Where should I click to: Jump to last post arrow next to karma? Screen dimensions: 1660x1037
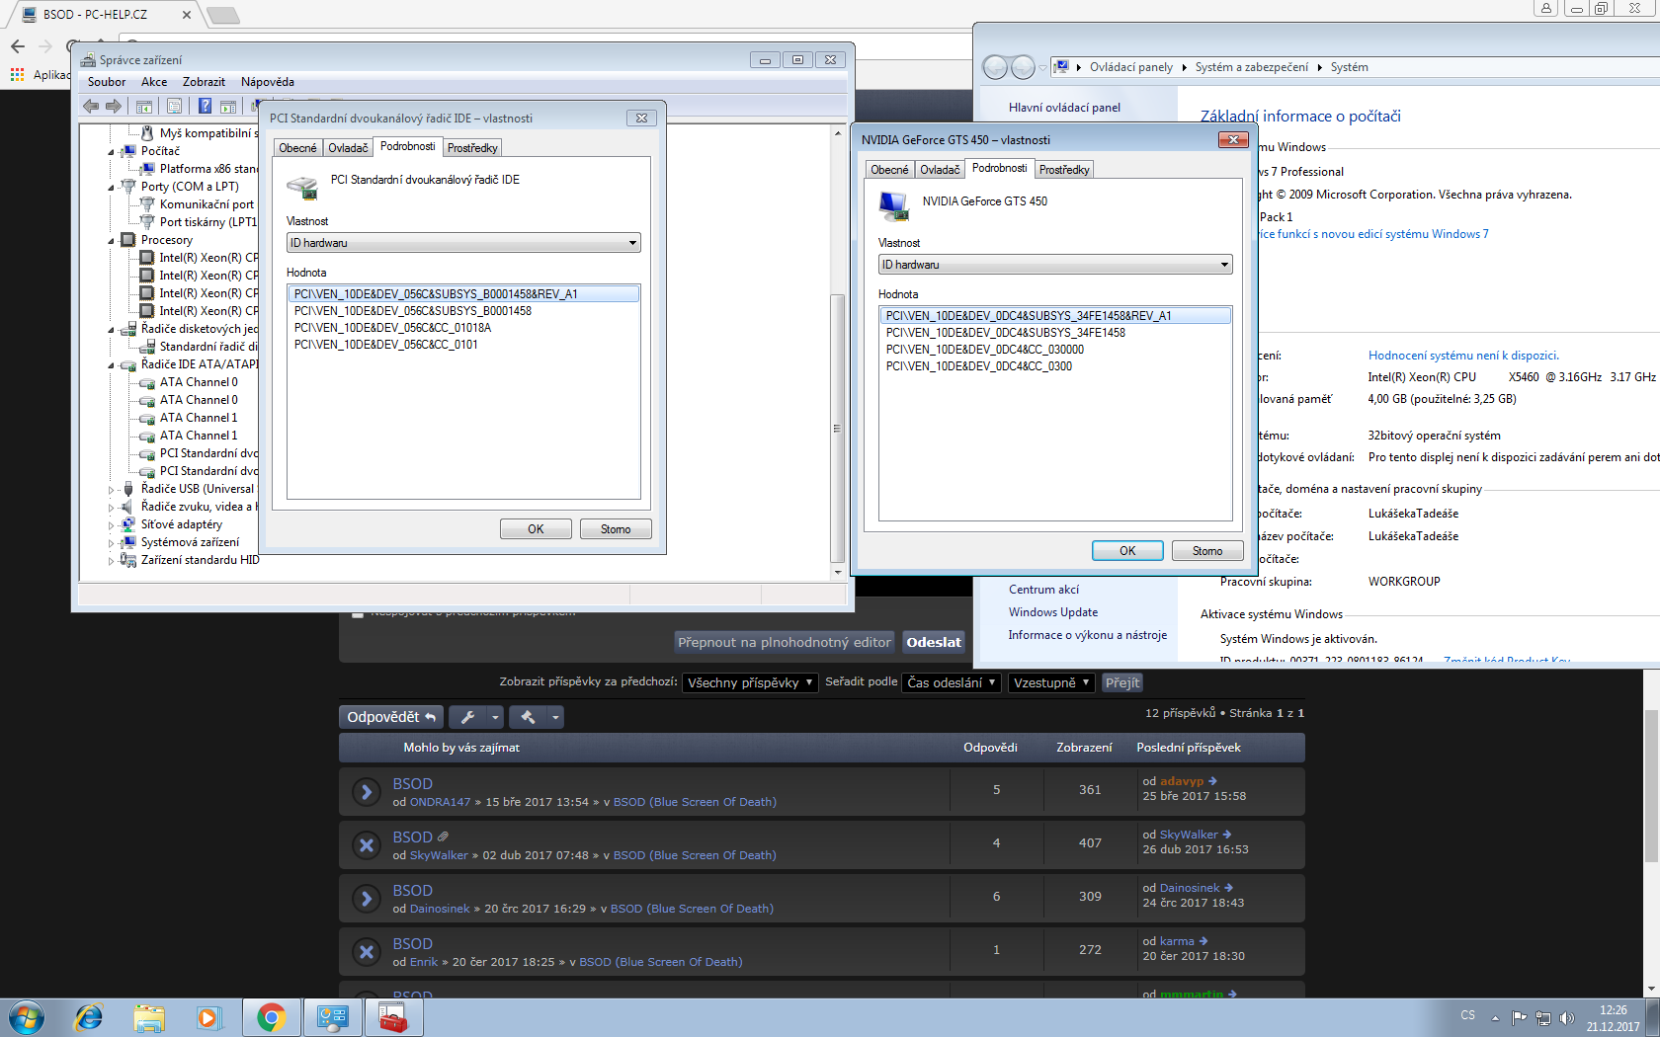[1203, 941]
